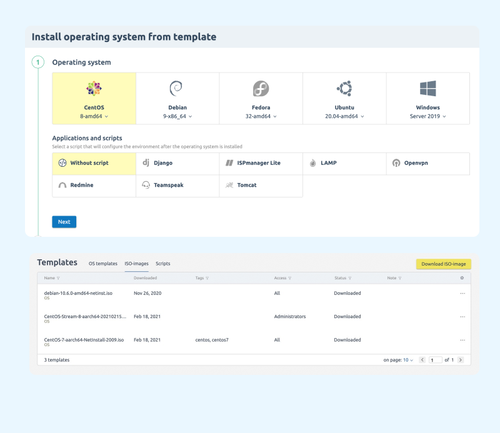The height and width of the screenshot is (433, 500).
Task: Click the Teamspeak script name
Action: click(x=169, y=185)
